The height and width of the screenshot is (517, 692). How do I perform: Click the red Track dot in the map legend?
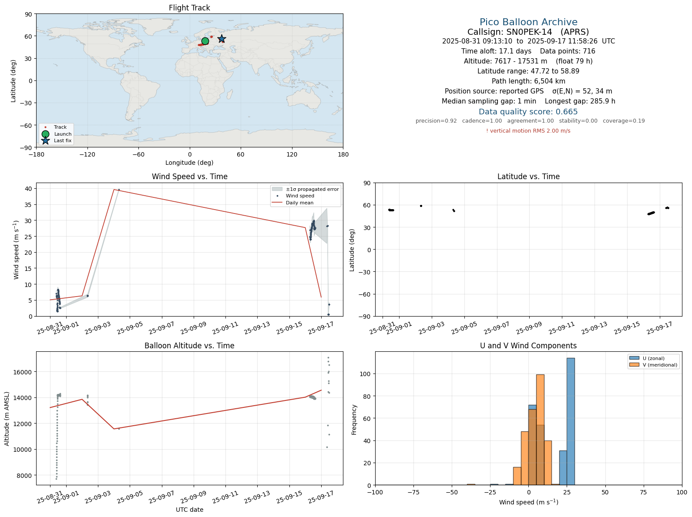(x=45, y=127)
